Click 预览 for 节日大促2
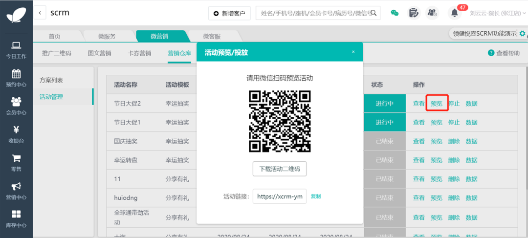Image resolution: width=528 pixels, height=238 pixels. (x=437, y=103)
